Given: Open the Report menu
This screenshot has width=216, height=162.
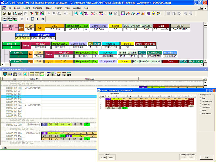Looking at the screenshot, I should tap(49, 8).
